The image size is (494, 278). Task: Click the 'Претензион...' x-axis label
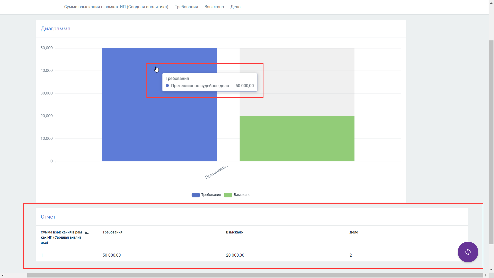[217, 172]
